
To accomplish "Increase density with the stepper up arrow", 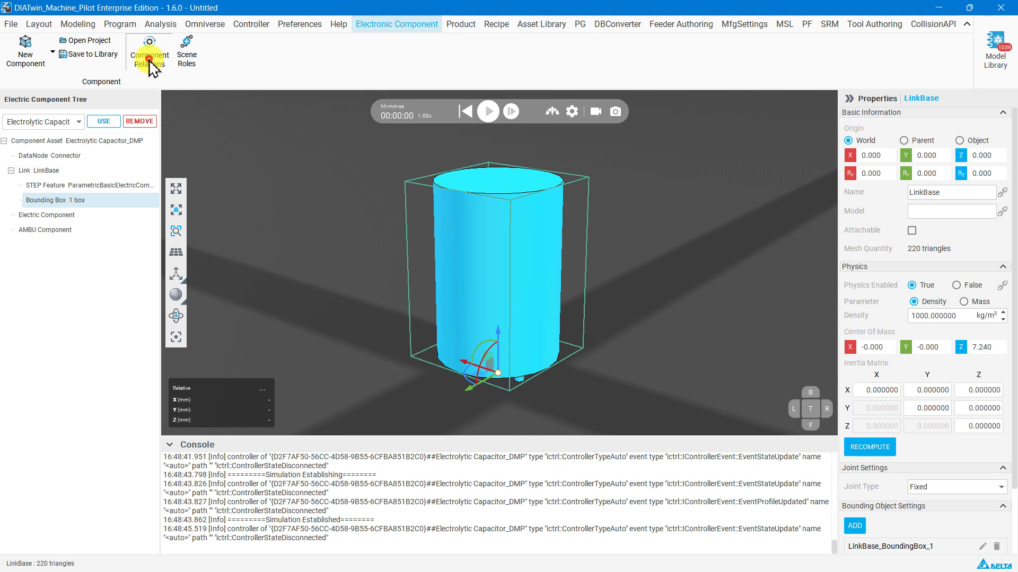I will (x=1003, y=312).
